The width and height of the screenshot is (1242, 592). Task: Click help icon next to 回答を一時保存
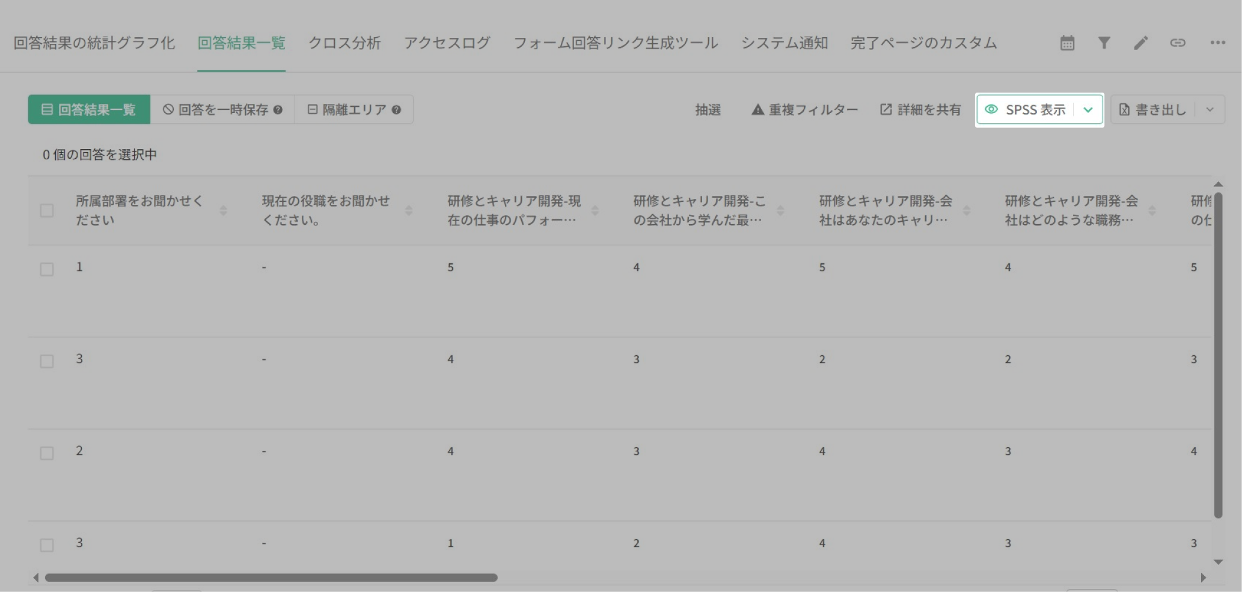pos(278,110)
